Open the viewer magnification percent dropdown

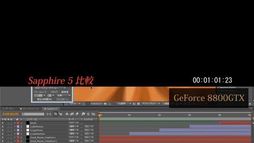tap(75, 104)
